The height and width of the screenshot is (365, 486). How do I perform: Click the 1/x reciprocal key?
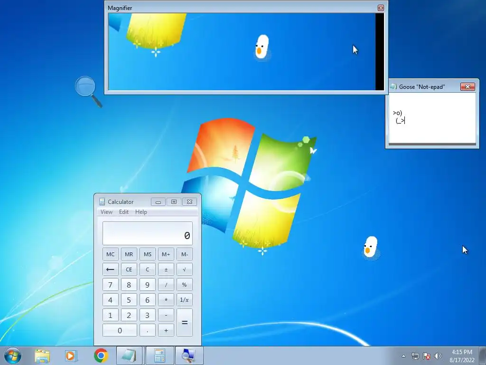(x=185, y=300)
